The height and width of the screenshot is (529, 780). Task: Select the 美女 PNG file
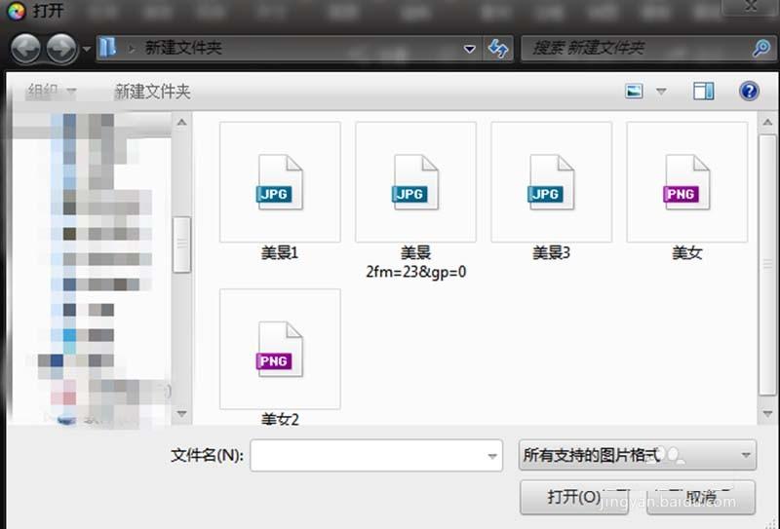coord(687,191)
